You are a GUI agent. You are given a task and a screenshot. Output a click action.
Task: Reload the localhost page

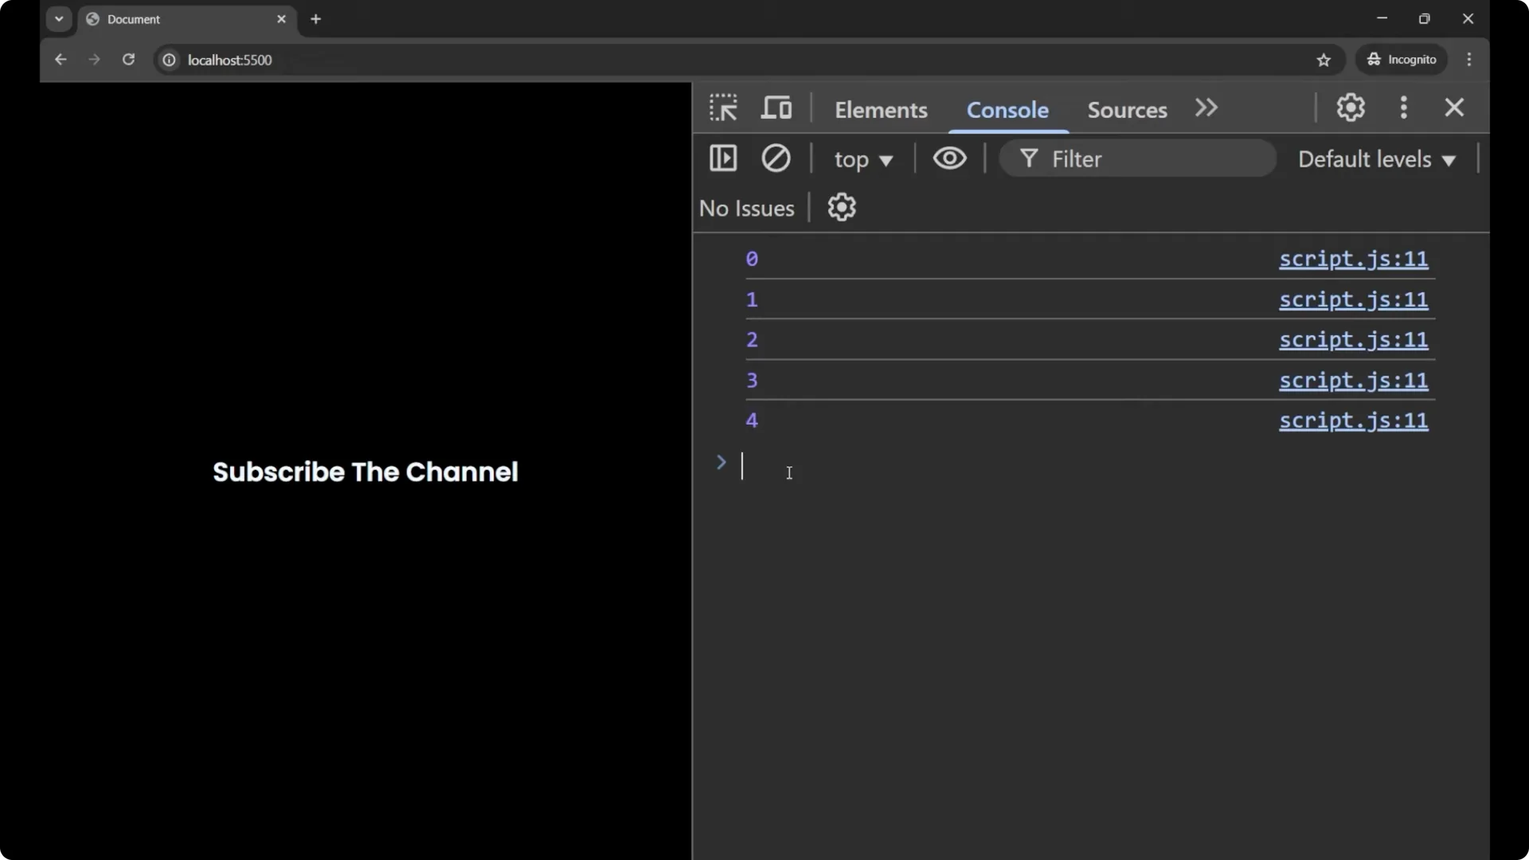(x=128, y=60)
